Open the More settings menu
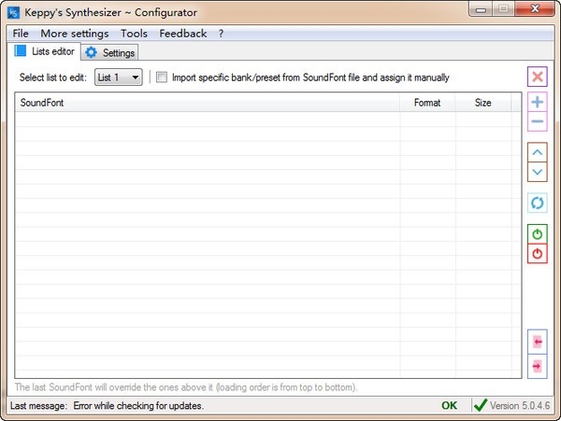Screen dimensions: 561x421 [75, 34]
